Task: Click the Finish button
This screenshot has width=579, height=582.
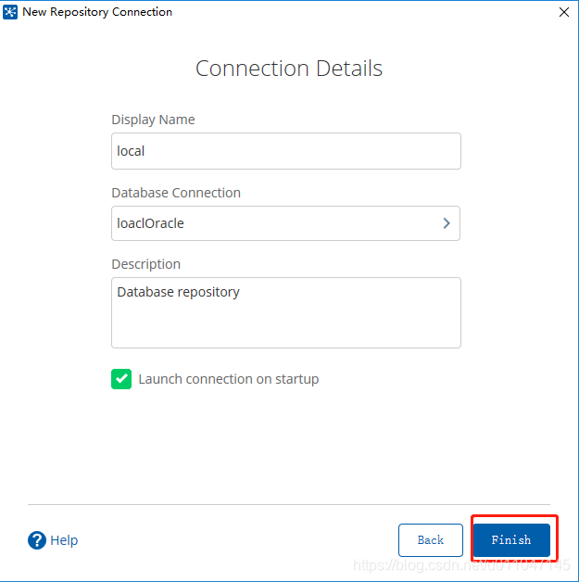Action: point(511,539)
